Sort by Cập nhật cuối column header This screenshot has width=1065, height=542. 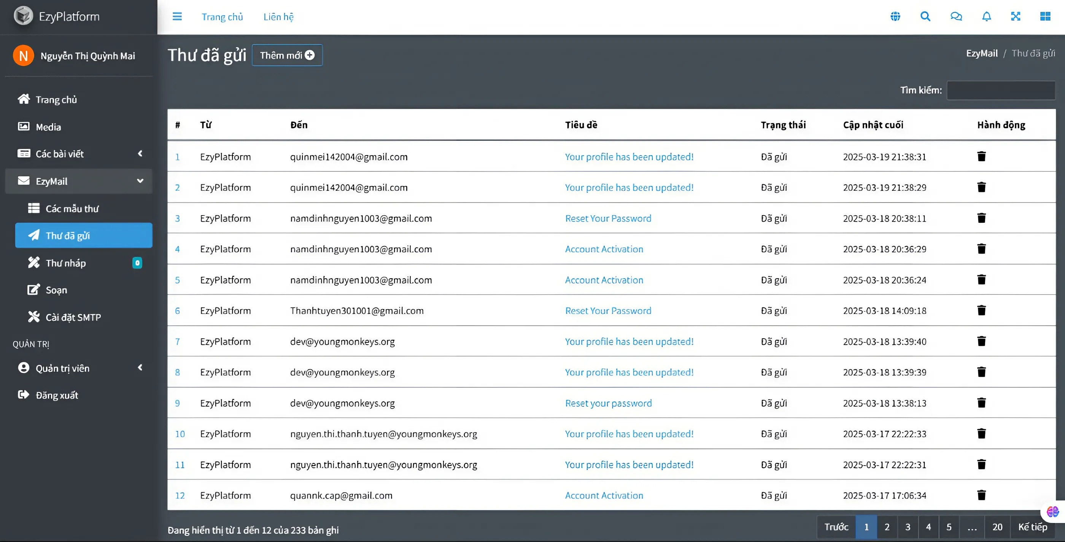tap(873, 125)
